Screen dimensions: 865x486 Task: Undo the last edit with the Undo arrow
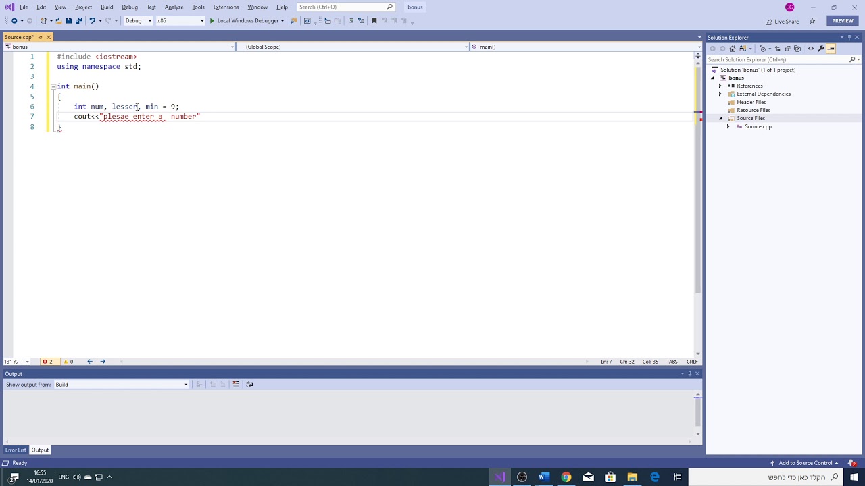click(92, 20)
